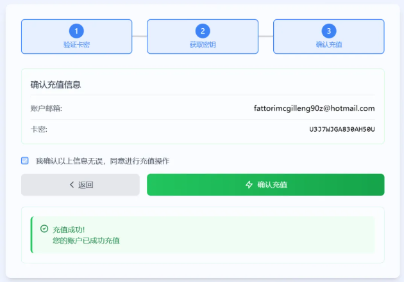Click the 账户邮箱 label
The height and width of the screenshot is (282, 404).
click(46, 108)
